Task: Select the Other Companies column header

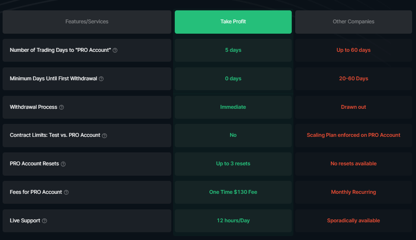Action: point(353,22)
